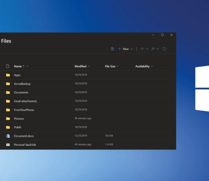This screenshot has width=209, height=181.
Task: Click the Apps row modified date
Action: tap(81, 75)
